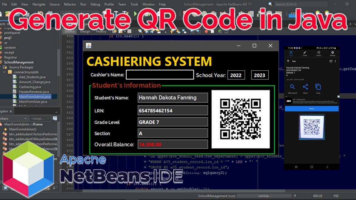Tap the scanned QR thumbnail on phone
The height and width of the screenshot is (200, 356).
312,127
